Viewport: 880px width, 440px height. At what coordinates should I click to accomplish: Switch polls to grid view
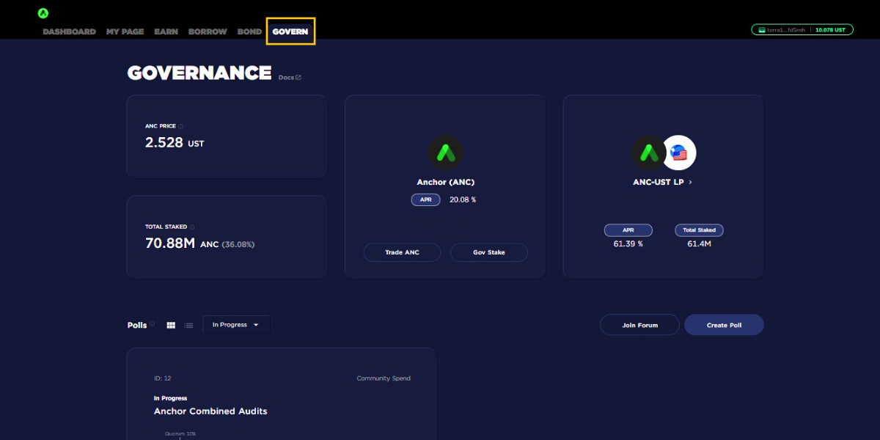pos(171,325)
